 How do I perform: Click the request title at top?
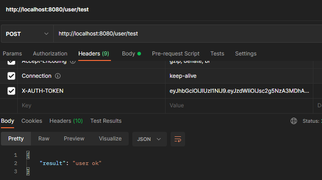47,10
